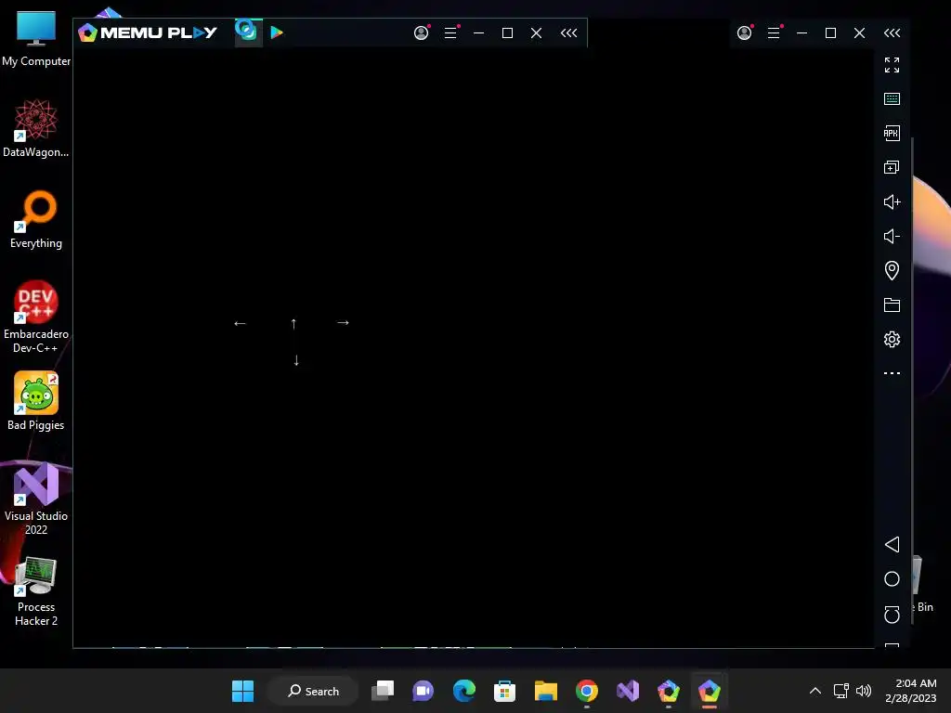Select the Everything search shortcut
951x713 pixels.
[x=36, y=219]
